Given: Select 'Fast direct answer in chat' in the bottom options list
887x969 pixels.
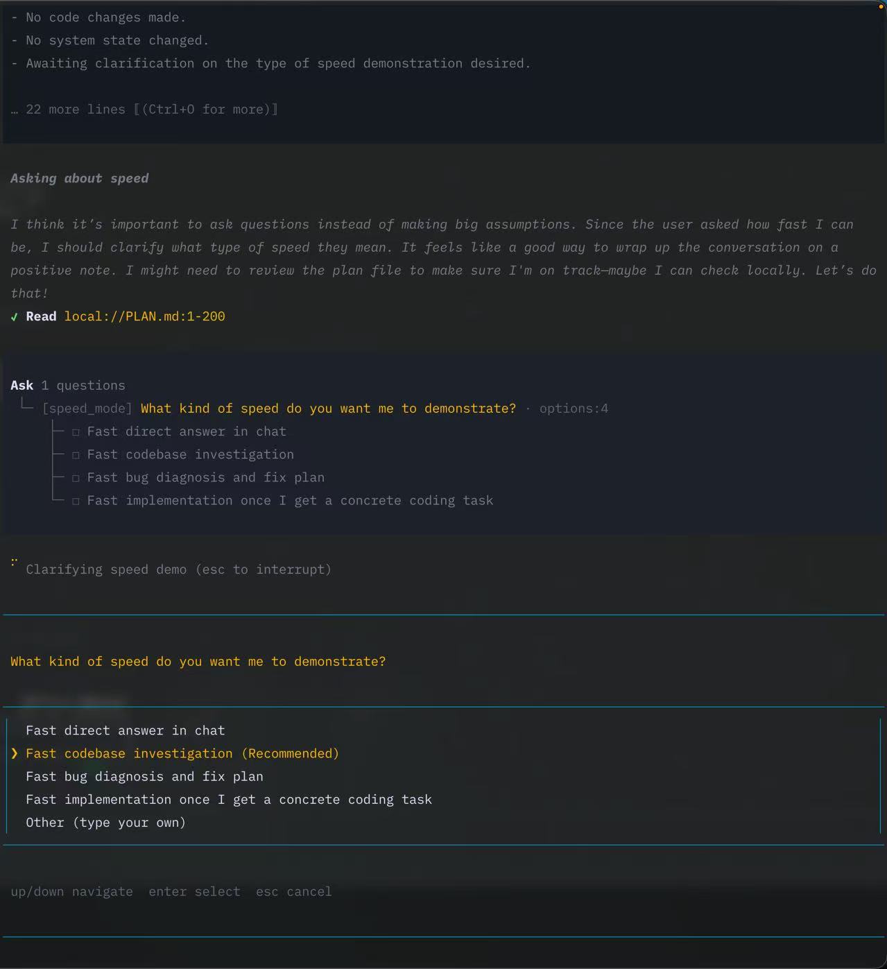Looking at the screenshot, I should pos(126,730).
